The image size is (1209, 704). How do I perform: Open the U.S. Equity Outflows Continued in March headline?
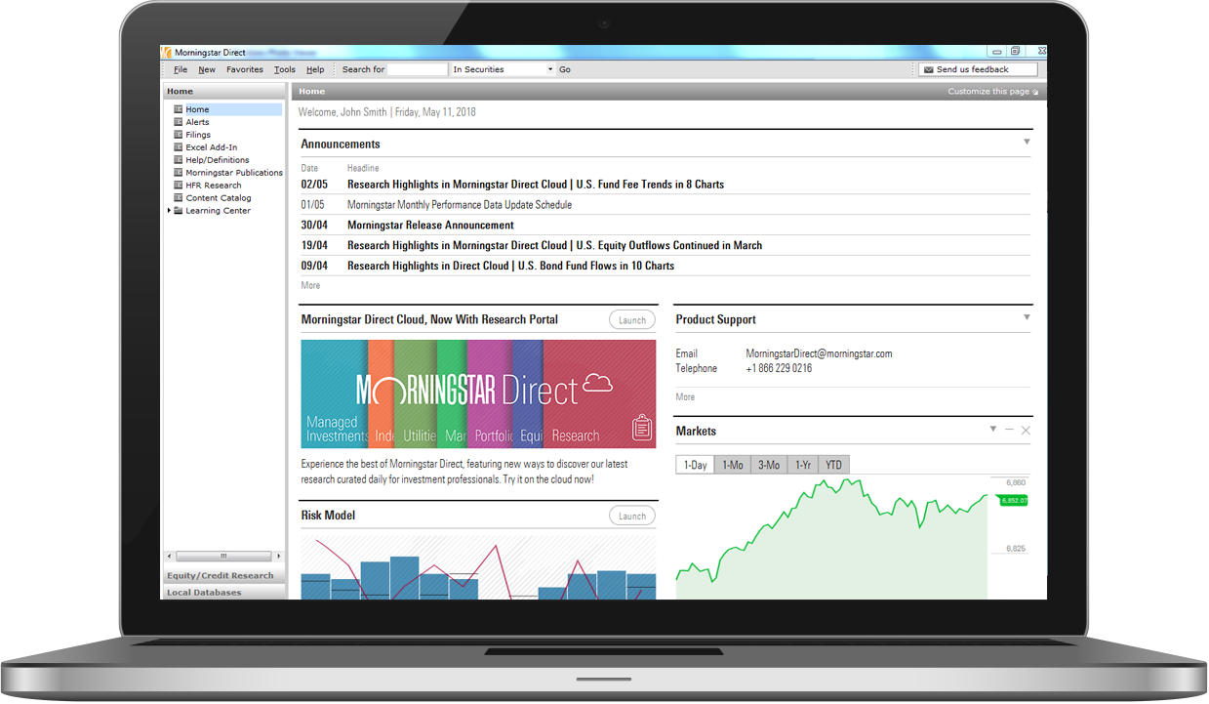coord(555,246)
